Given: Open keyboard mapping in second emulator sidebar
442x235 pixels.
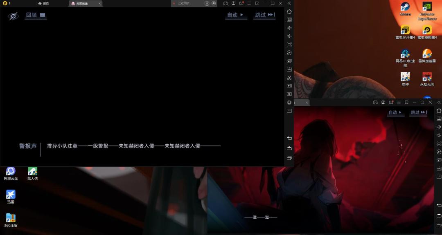Looking at the screenshot, I should [x=439, y=119].
